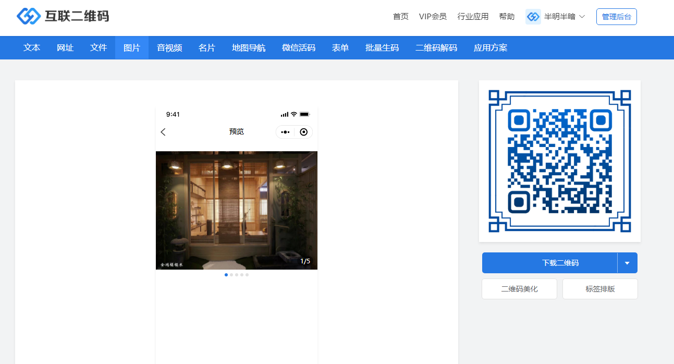
Task: Click the 半明半暗 user avatar icon
Action: [x=533, y=17]
